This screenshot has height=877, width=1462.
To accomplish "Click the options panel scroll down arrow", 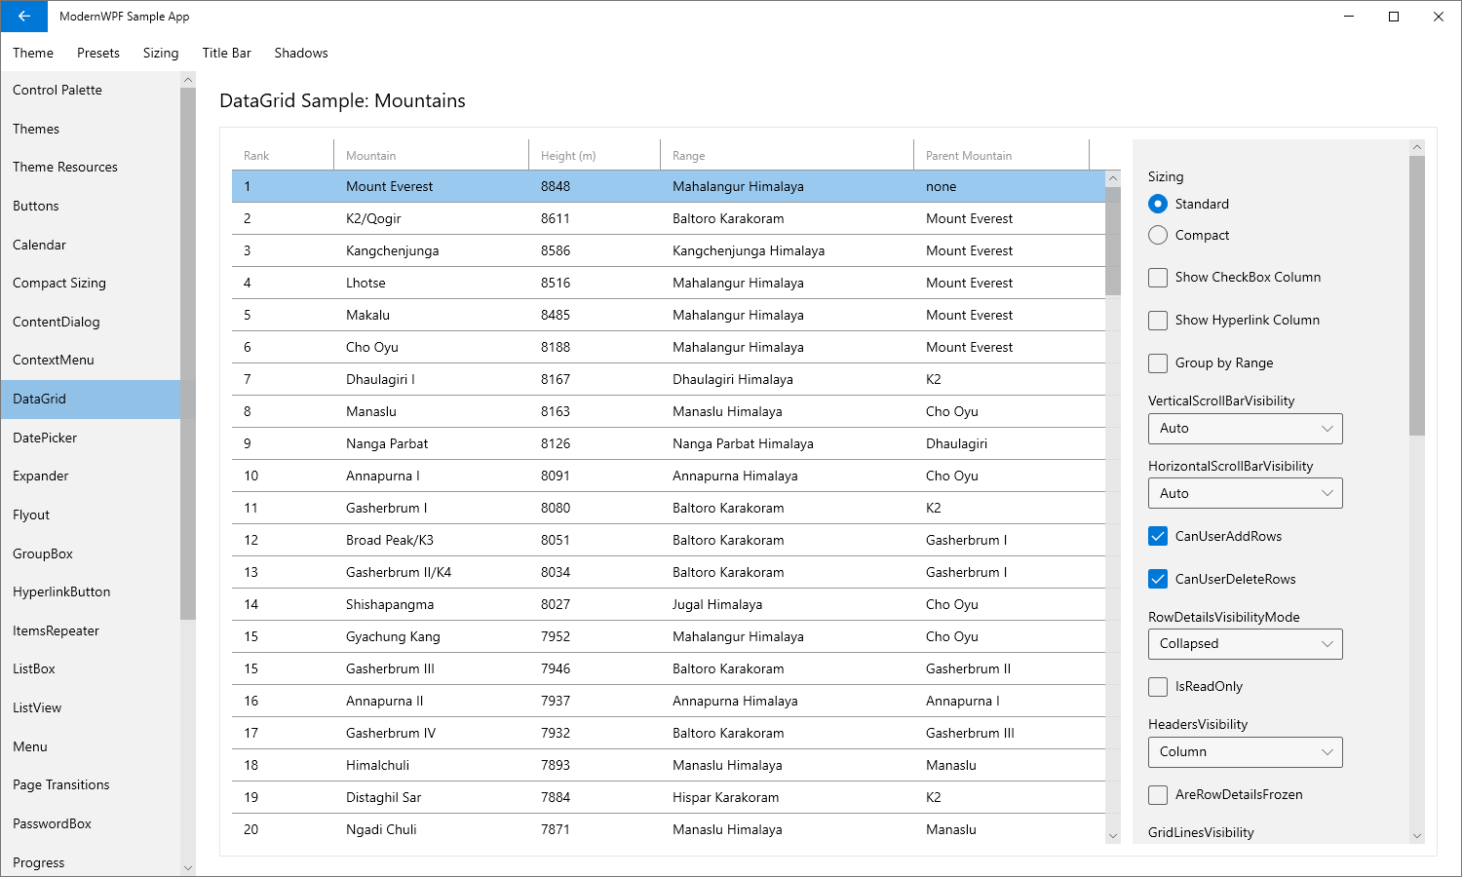I will 1417,836.
